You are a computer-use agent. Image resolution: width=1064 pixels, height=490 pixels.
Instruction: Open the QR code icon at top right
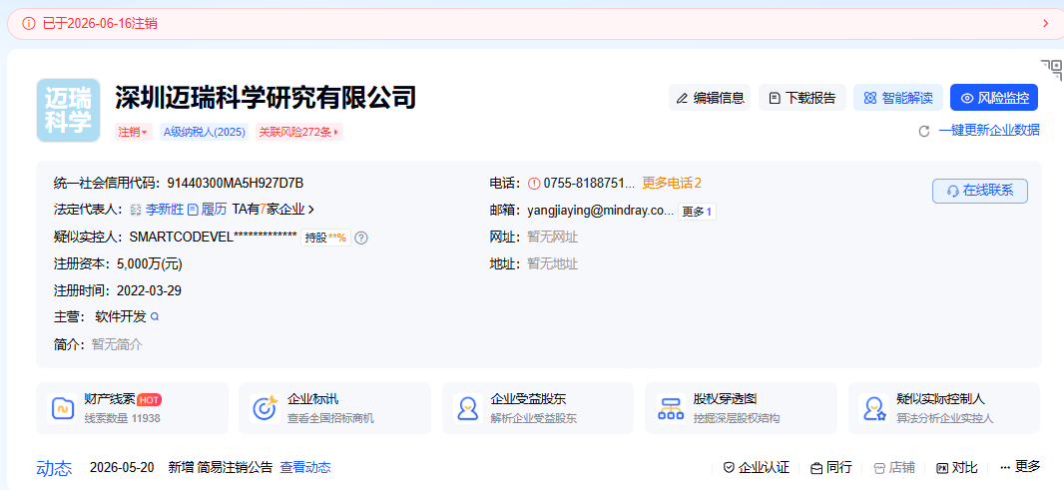[1052, 69]
